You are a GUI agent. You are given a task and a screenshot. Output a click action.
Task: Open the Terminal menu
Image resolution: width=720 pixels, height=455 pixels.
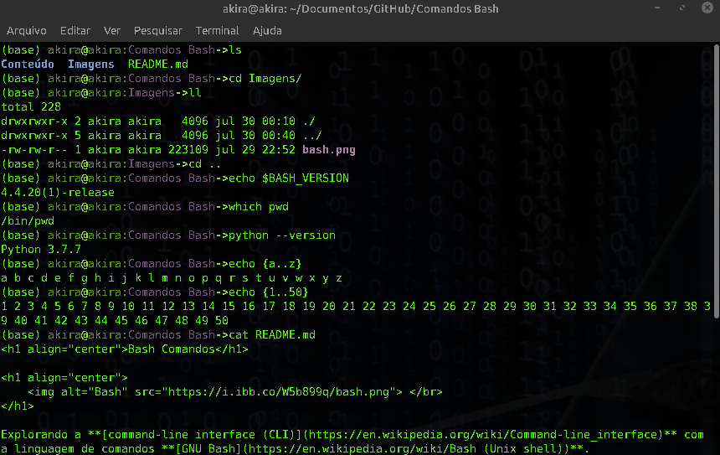217,31
